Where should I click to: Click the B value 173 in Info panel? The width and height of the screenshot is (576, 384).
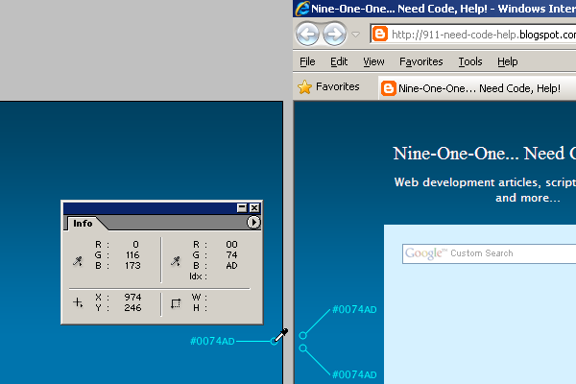pyautogui.click(x=132, y=265)
